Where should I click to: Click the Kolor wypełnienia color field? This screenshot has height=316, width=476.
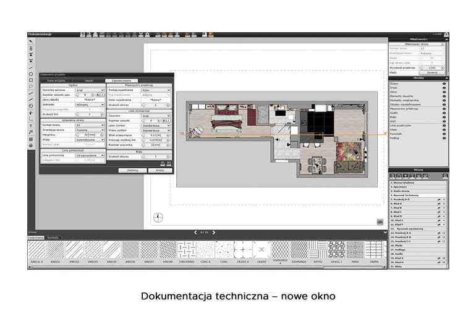click(x=156, y=100)
